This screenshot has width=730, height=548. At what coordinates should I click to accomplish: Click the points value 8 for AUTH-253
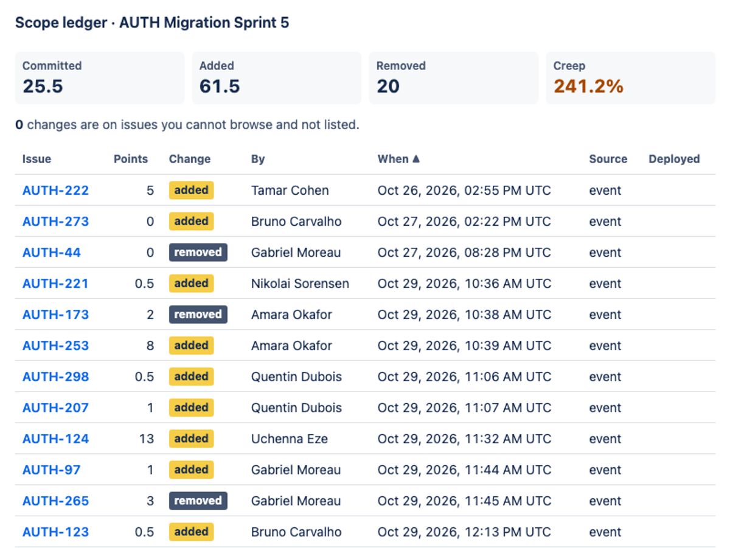click(x=150, y=346)
